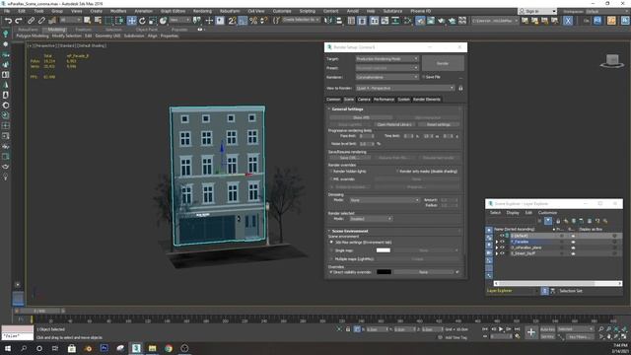Switch to Render Elements tab
Screen dimensions: 631x355
click(427, 99)
